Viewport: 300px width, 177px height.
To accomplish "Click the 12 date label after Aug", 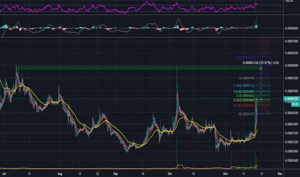I will tap(80, 174).
